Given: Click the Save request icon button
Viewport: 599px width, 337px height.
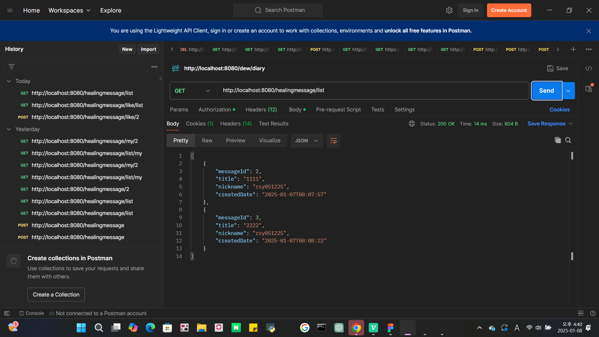Looking at the screenshot, I should (x=558, y=68).
